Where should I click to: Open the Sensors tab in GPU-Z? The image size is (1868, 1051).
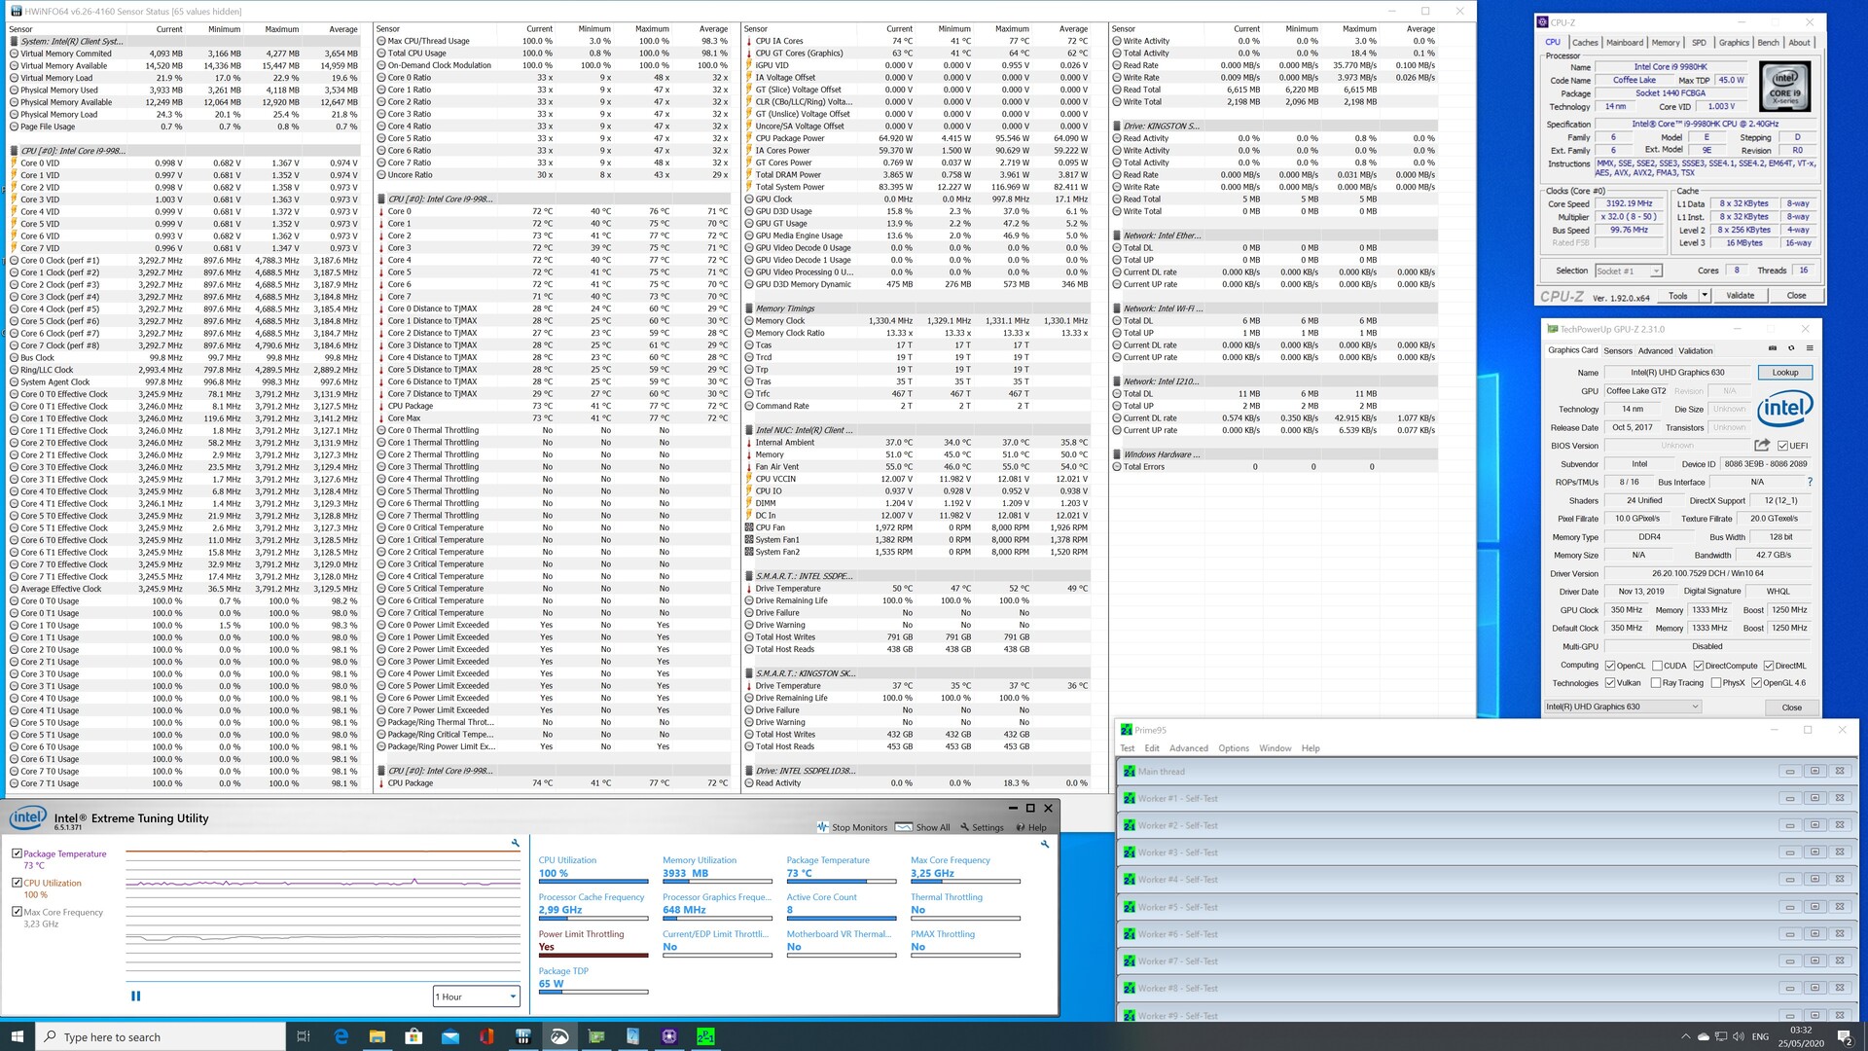[1618, 351]
